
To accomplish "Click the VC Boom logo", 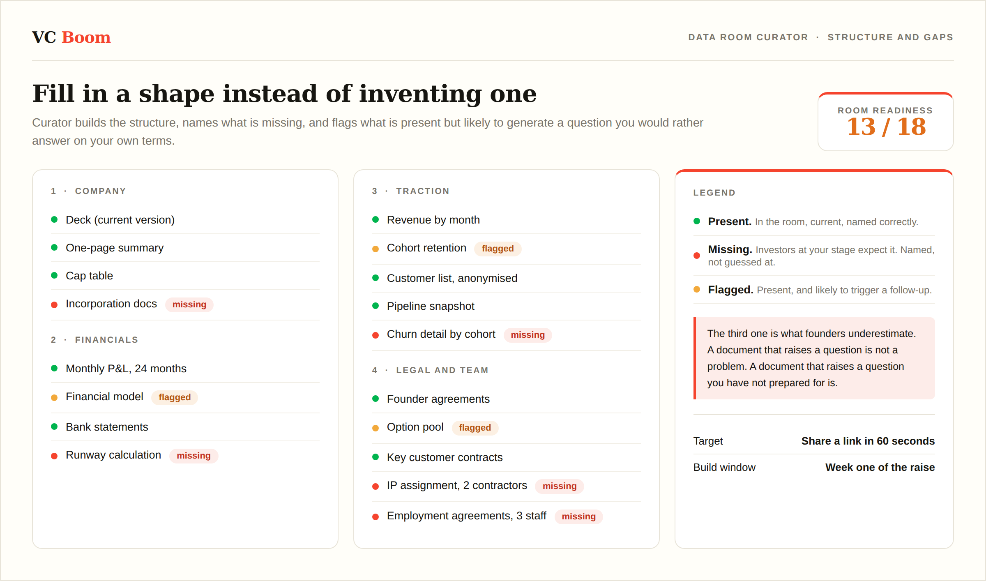I will click(x=71, y=37).
